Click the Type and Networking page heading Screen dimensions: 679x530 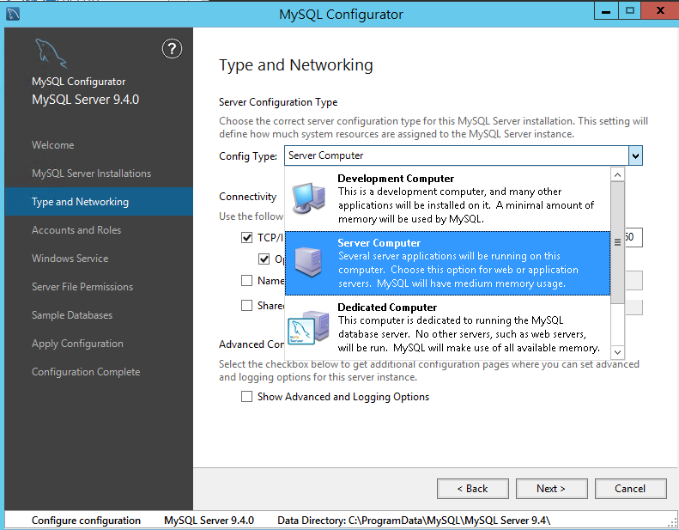(x=296, y=65)
